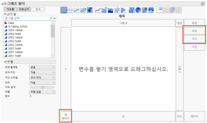The height and width of the screenshot is (123, 207).
Task: Click the 빈도 drop zone
Action: pyautogui.click(x=179, y=116)
